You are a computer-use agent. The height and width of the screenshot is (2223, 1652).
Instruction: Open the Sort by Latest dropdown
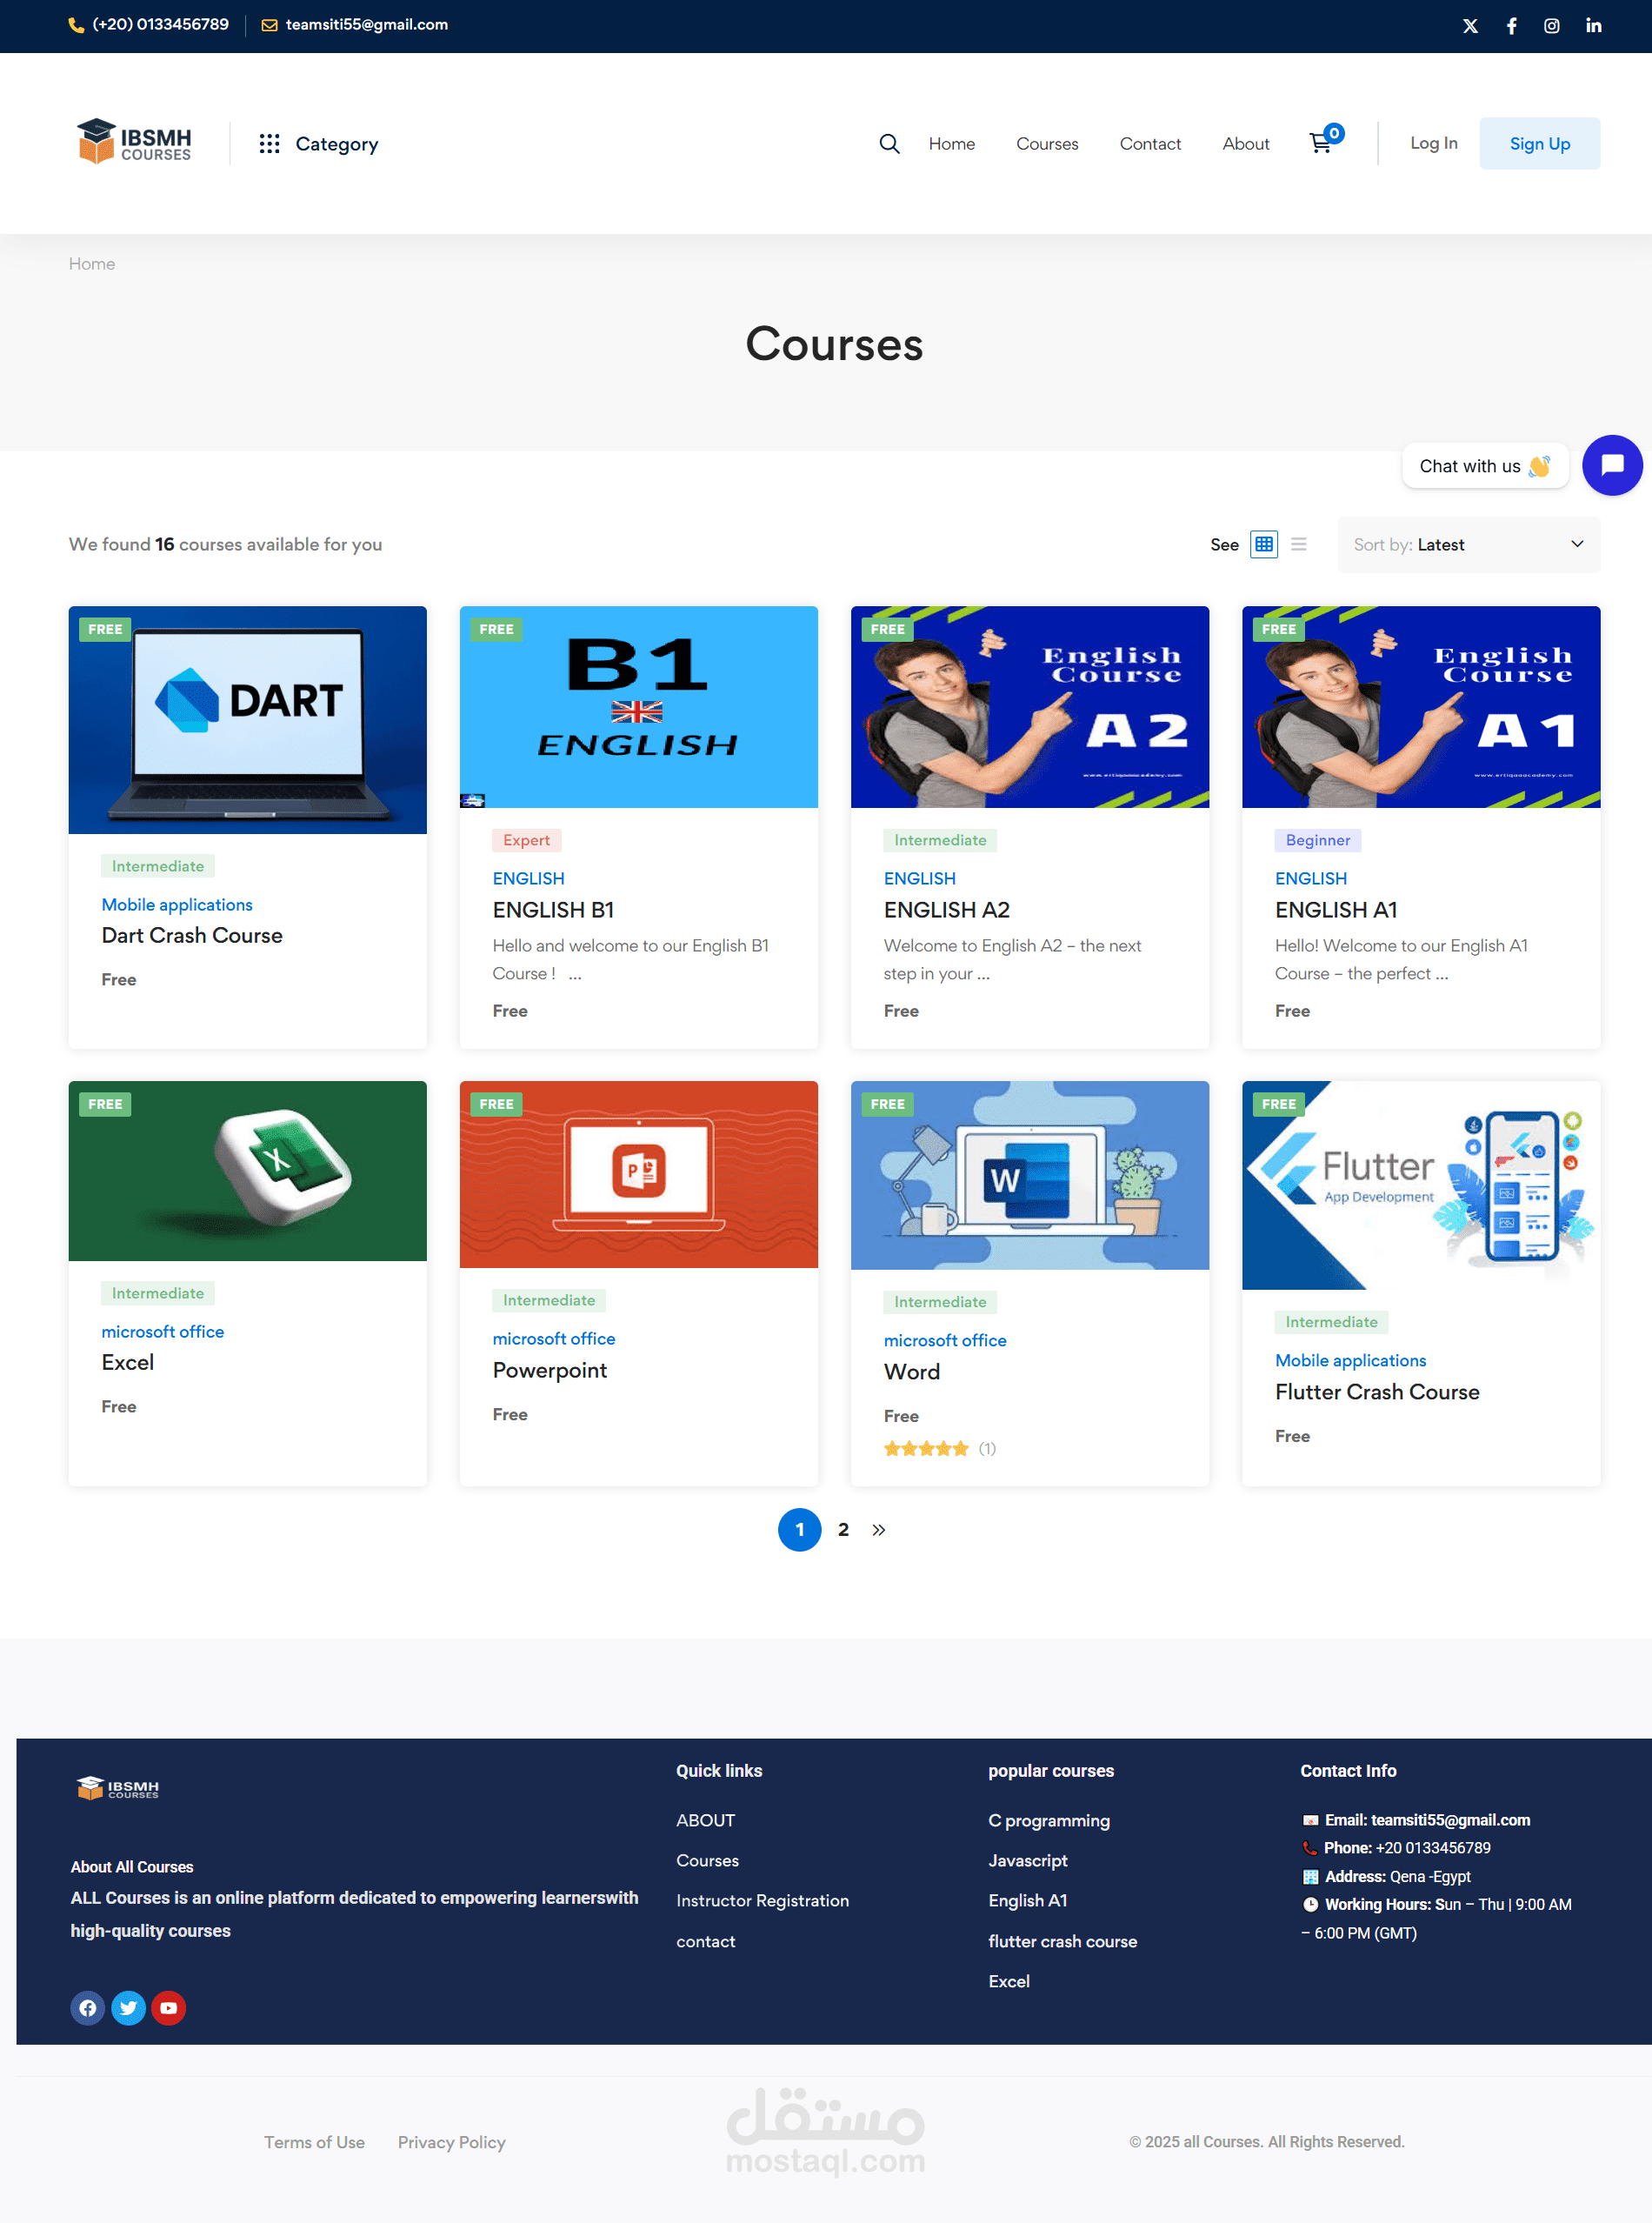coord(1468,545)
